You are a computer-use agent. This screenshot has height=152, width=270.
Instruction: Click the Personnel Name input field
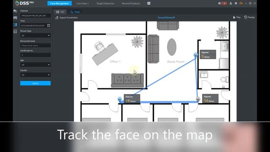pos(35,46)
